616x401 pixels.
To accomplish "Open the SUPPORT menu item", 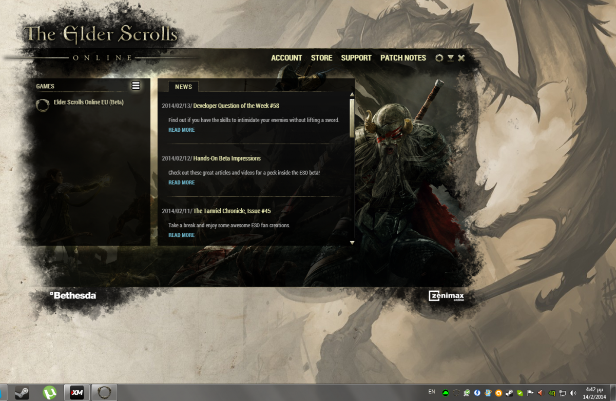I will (356, 58).
